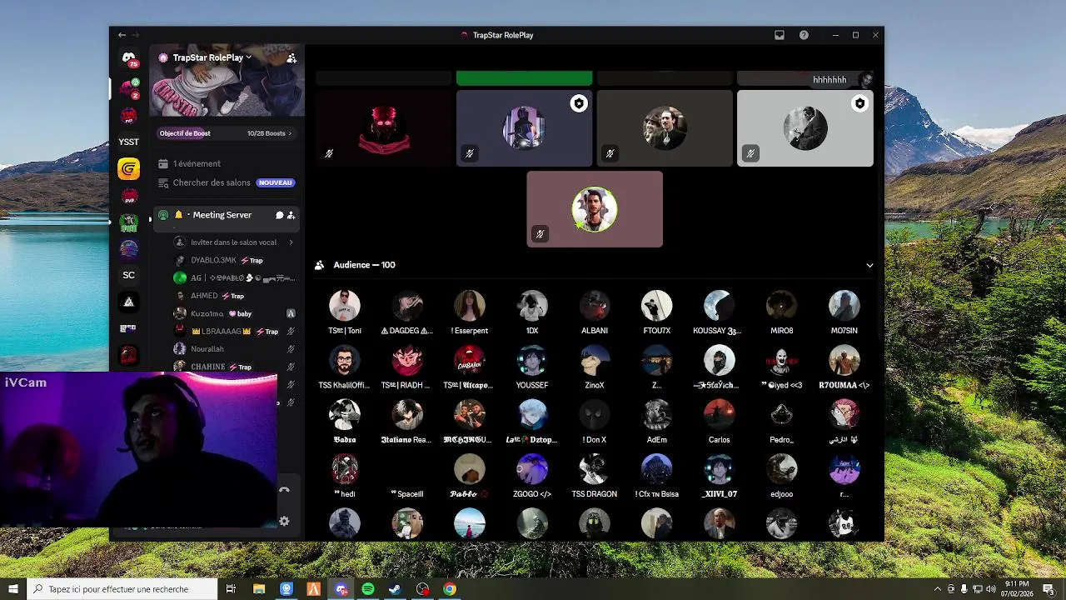Open chevron beside Inviter dans le salon vocal
1066x600 pixels.
pos(291,242)
